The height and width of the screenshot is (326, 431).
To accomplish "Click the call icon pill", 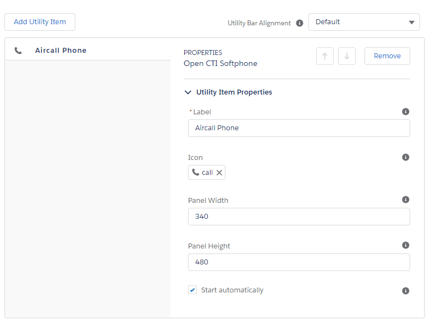I will 202,173.
